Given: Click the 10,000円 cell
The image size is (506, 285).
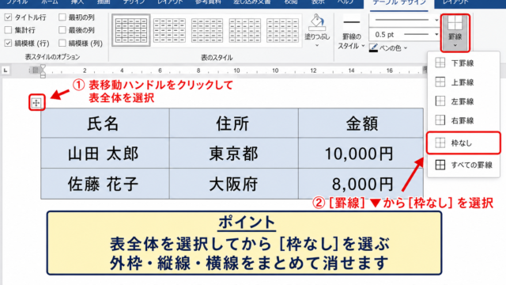Looking at the screenshot, I should pos(361,153).
